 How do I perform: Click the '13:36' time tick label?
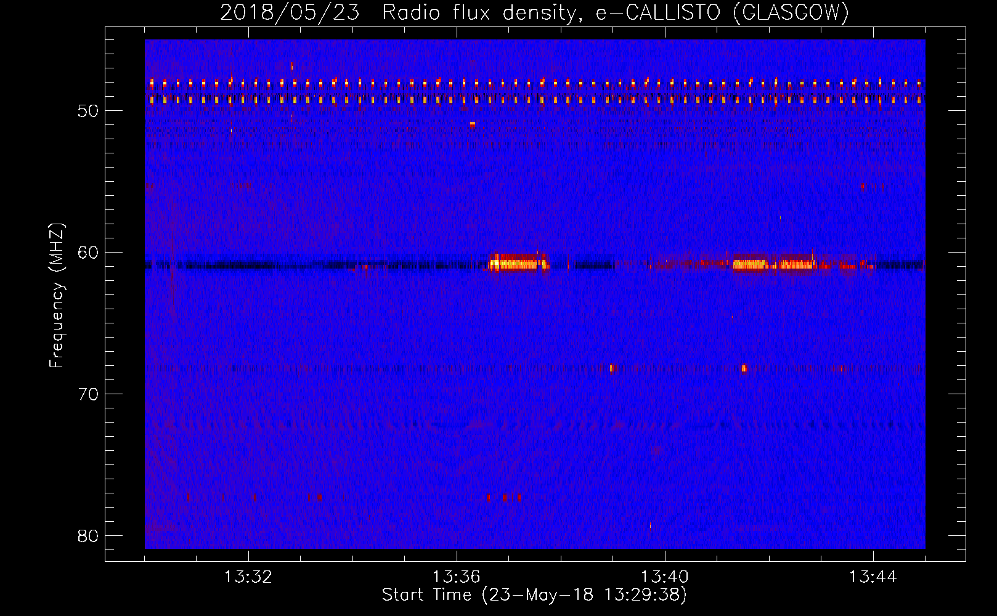click(x=457, y=577)
